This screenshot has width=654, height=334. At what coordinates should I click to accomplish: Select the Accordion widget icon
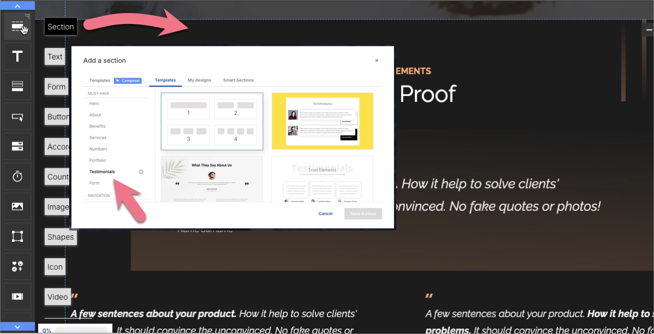[x=17, y=146]
